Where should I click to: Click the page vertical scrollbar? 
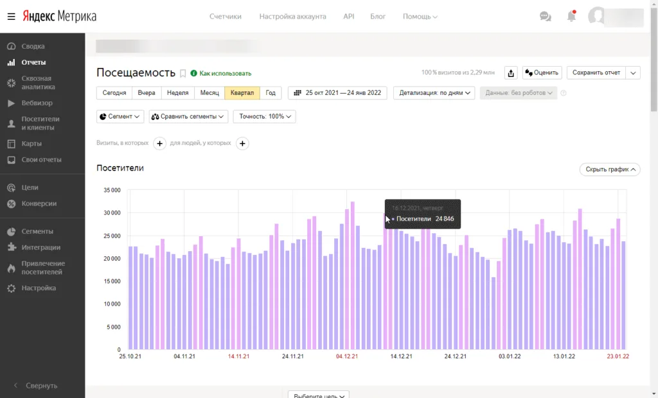654,58
